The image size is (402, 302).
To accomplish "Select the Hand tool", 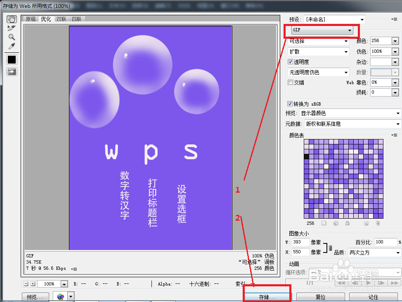I will click(12, 19).
